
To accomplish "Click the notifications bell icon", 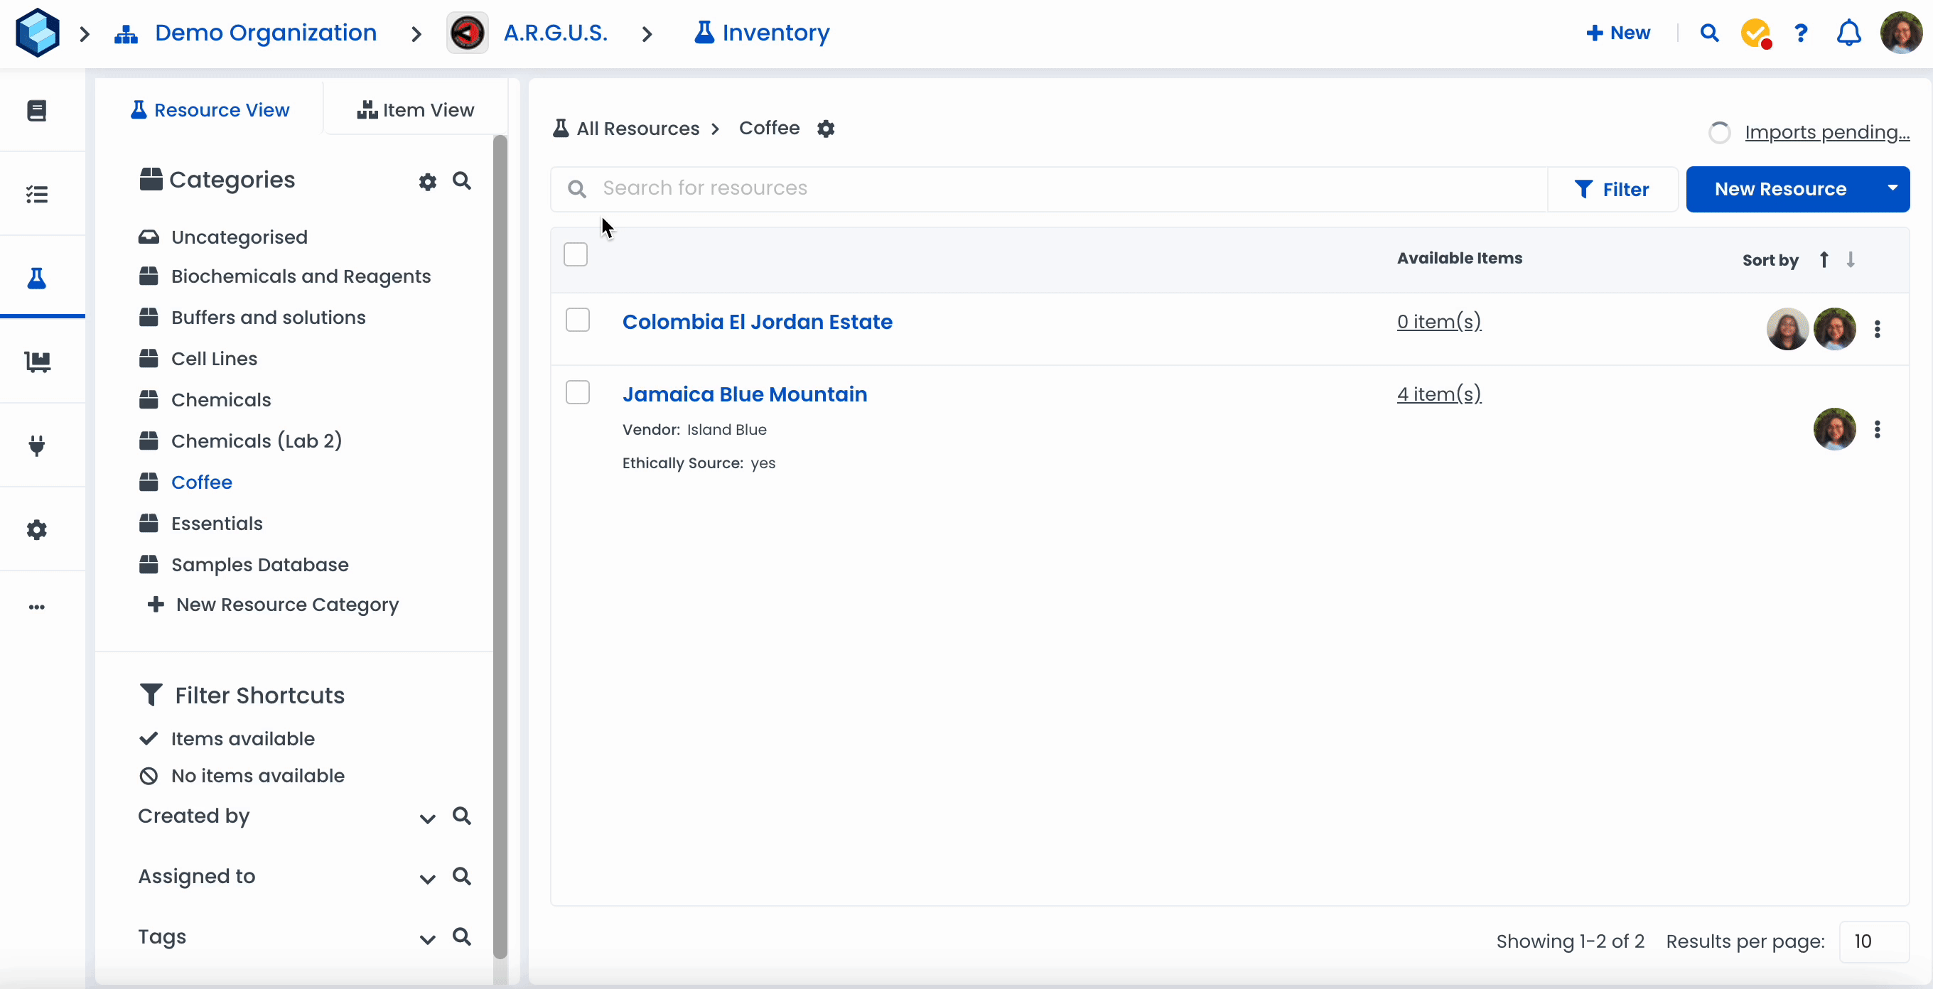I will point(1848,33).
